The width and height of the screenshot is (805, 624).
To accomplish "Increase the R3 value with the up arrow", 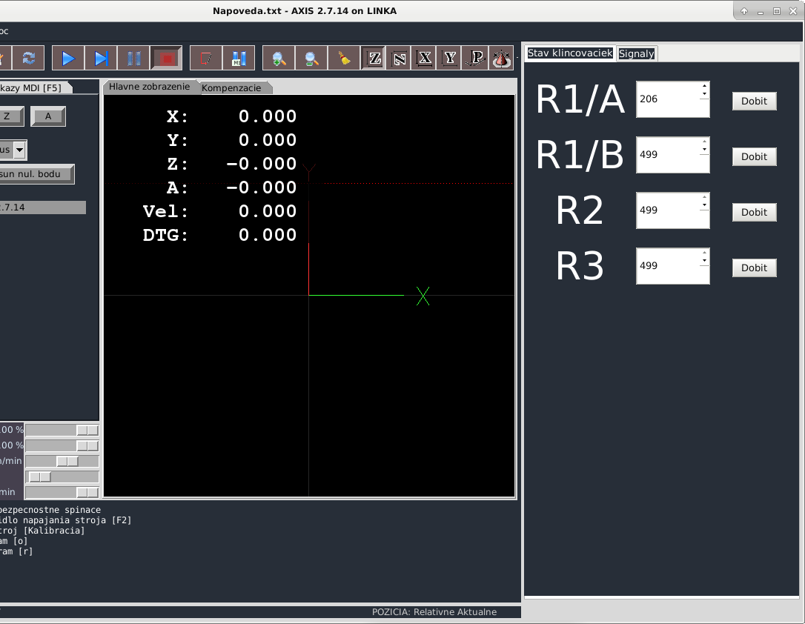I will click(704, 253).
